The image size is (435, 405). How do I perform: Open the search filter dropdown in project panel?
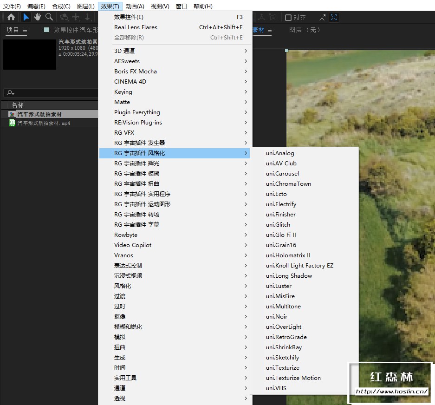11,93
